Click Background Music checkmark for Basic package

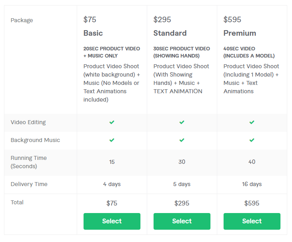pos(112,140)
